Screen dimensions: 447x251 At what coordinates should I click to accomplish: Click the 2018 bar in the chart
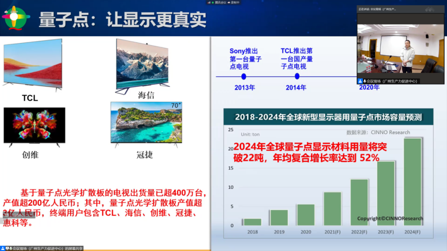coord(252,222)
